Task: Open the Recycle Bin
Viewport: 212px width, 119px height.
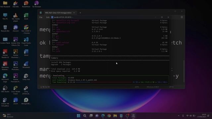Action: (5, 29)
